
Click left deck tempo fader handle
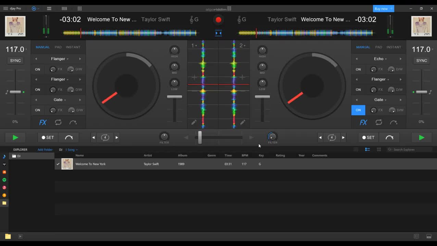point(15,92)
